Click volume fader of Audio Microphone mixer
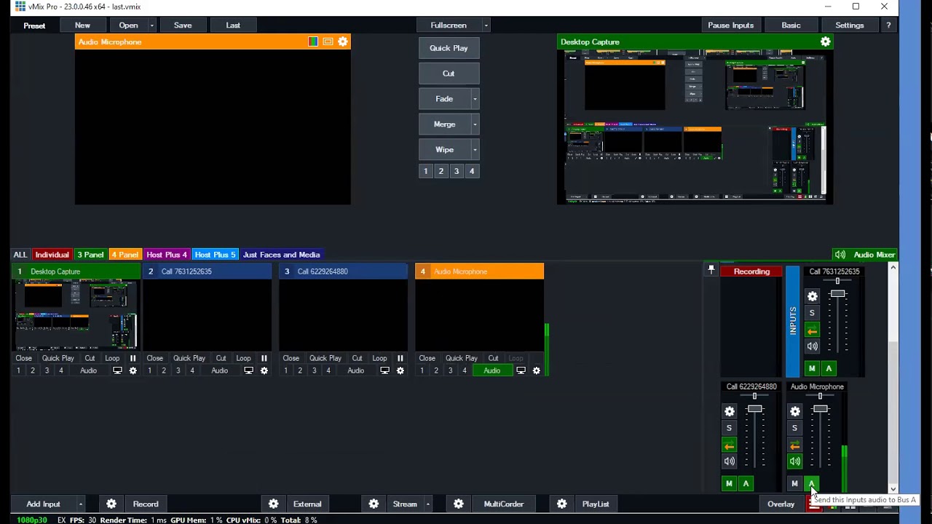The width and height of the screenshot is (932, 524). 821,409
